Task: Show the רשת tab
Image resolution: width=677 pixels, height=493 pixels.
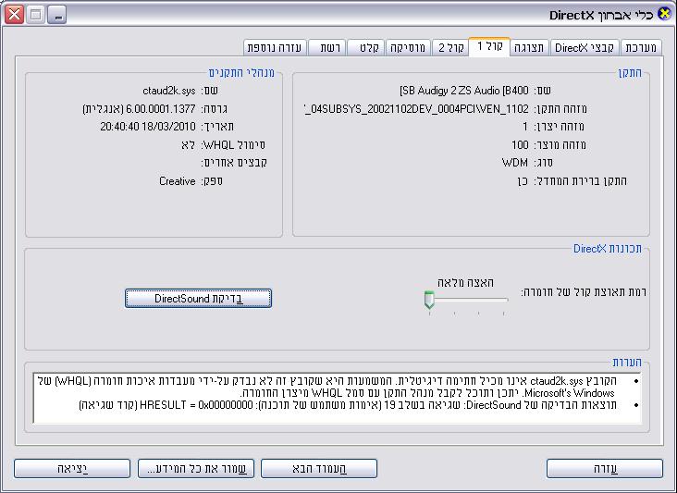Action: pyautogui.click(x=328, y=48)
